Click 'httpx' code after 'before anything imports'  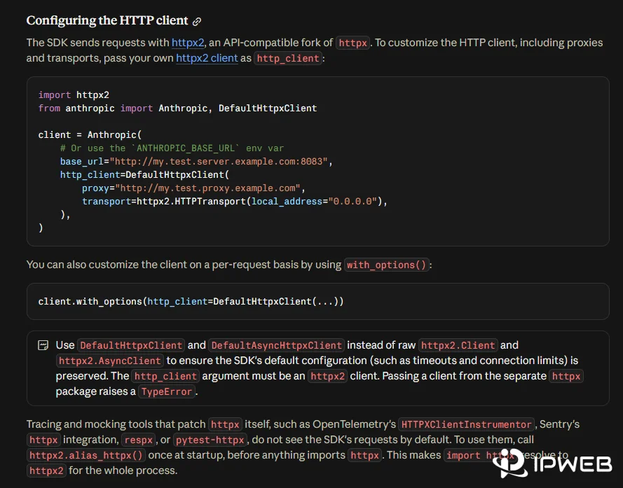pyautogui.click(x=364, y=455)
